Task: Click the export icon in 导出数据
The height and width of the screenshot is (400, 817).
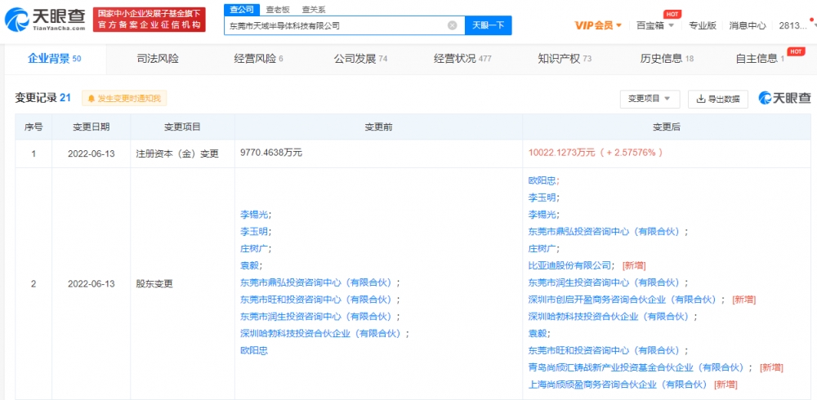Action: point(701,99)
